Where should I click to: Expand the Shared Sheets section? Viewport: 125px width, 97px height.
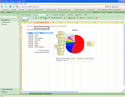coord(7,89)
